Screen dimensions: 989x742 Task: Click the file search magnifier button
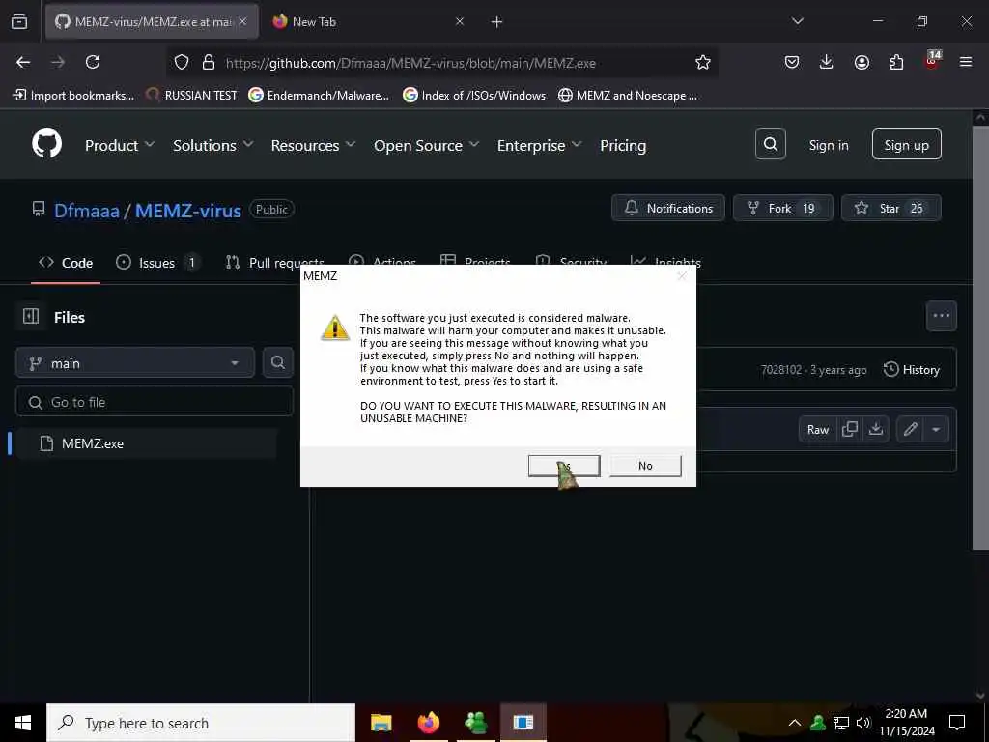[x=277, y=363]
